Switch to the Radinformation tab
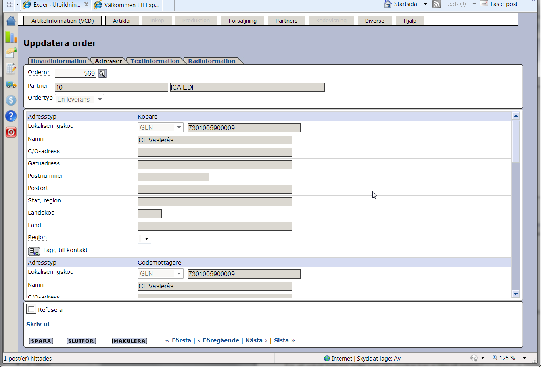 point(212,61)
